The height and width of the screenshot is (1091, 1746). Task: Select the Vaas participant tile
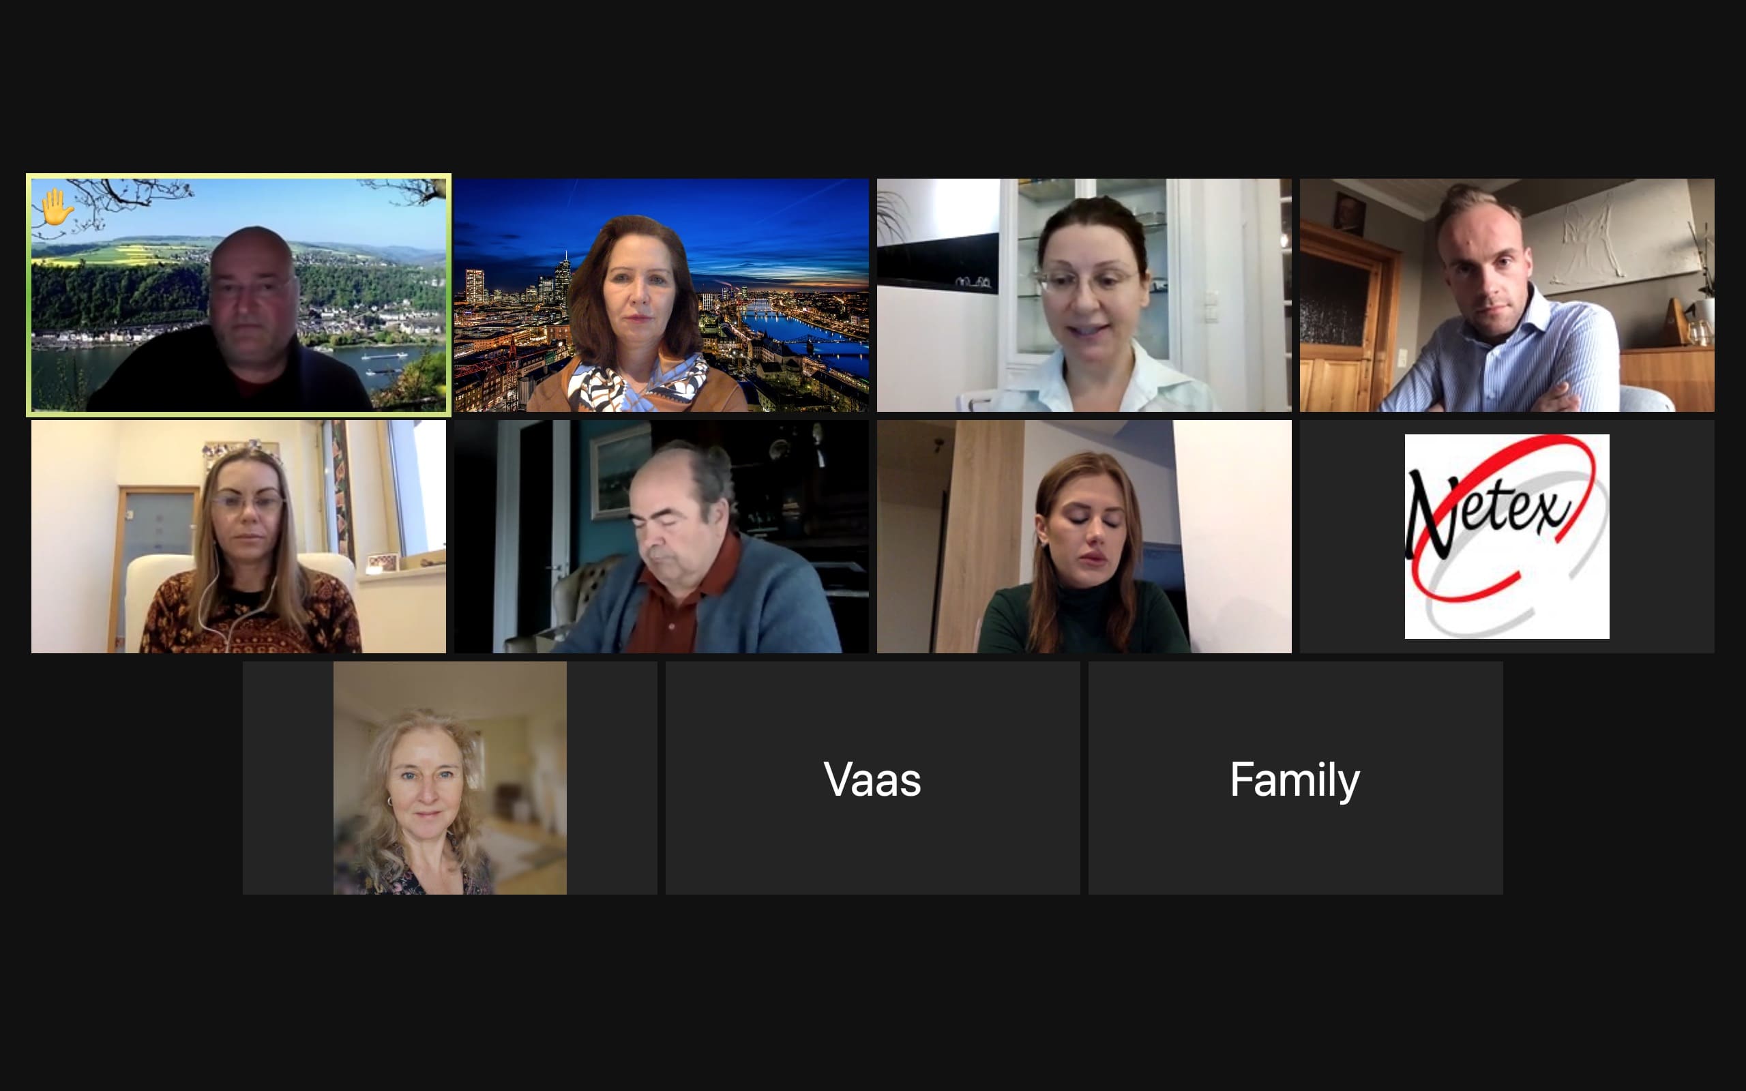(872, 778)
